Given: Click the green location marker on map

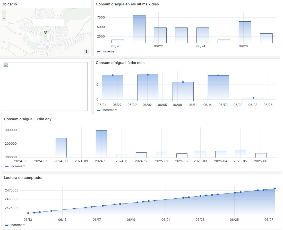Looking at the screenshot, I should [x=45, y=32].
